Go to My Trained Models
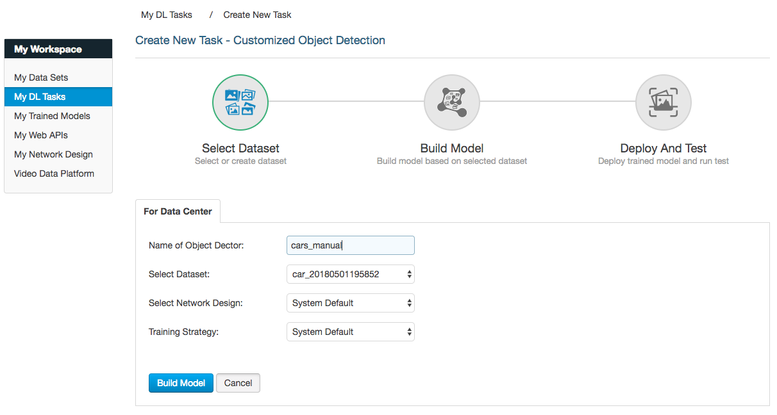 click(52, 116)
